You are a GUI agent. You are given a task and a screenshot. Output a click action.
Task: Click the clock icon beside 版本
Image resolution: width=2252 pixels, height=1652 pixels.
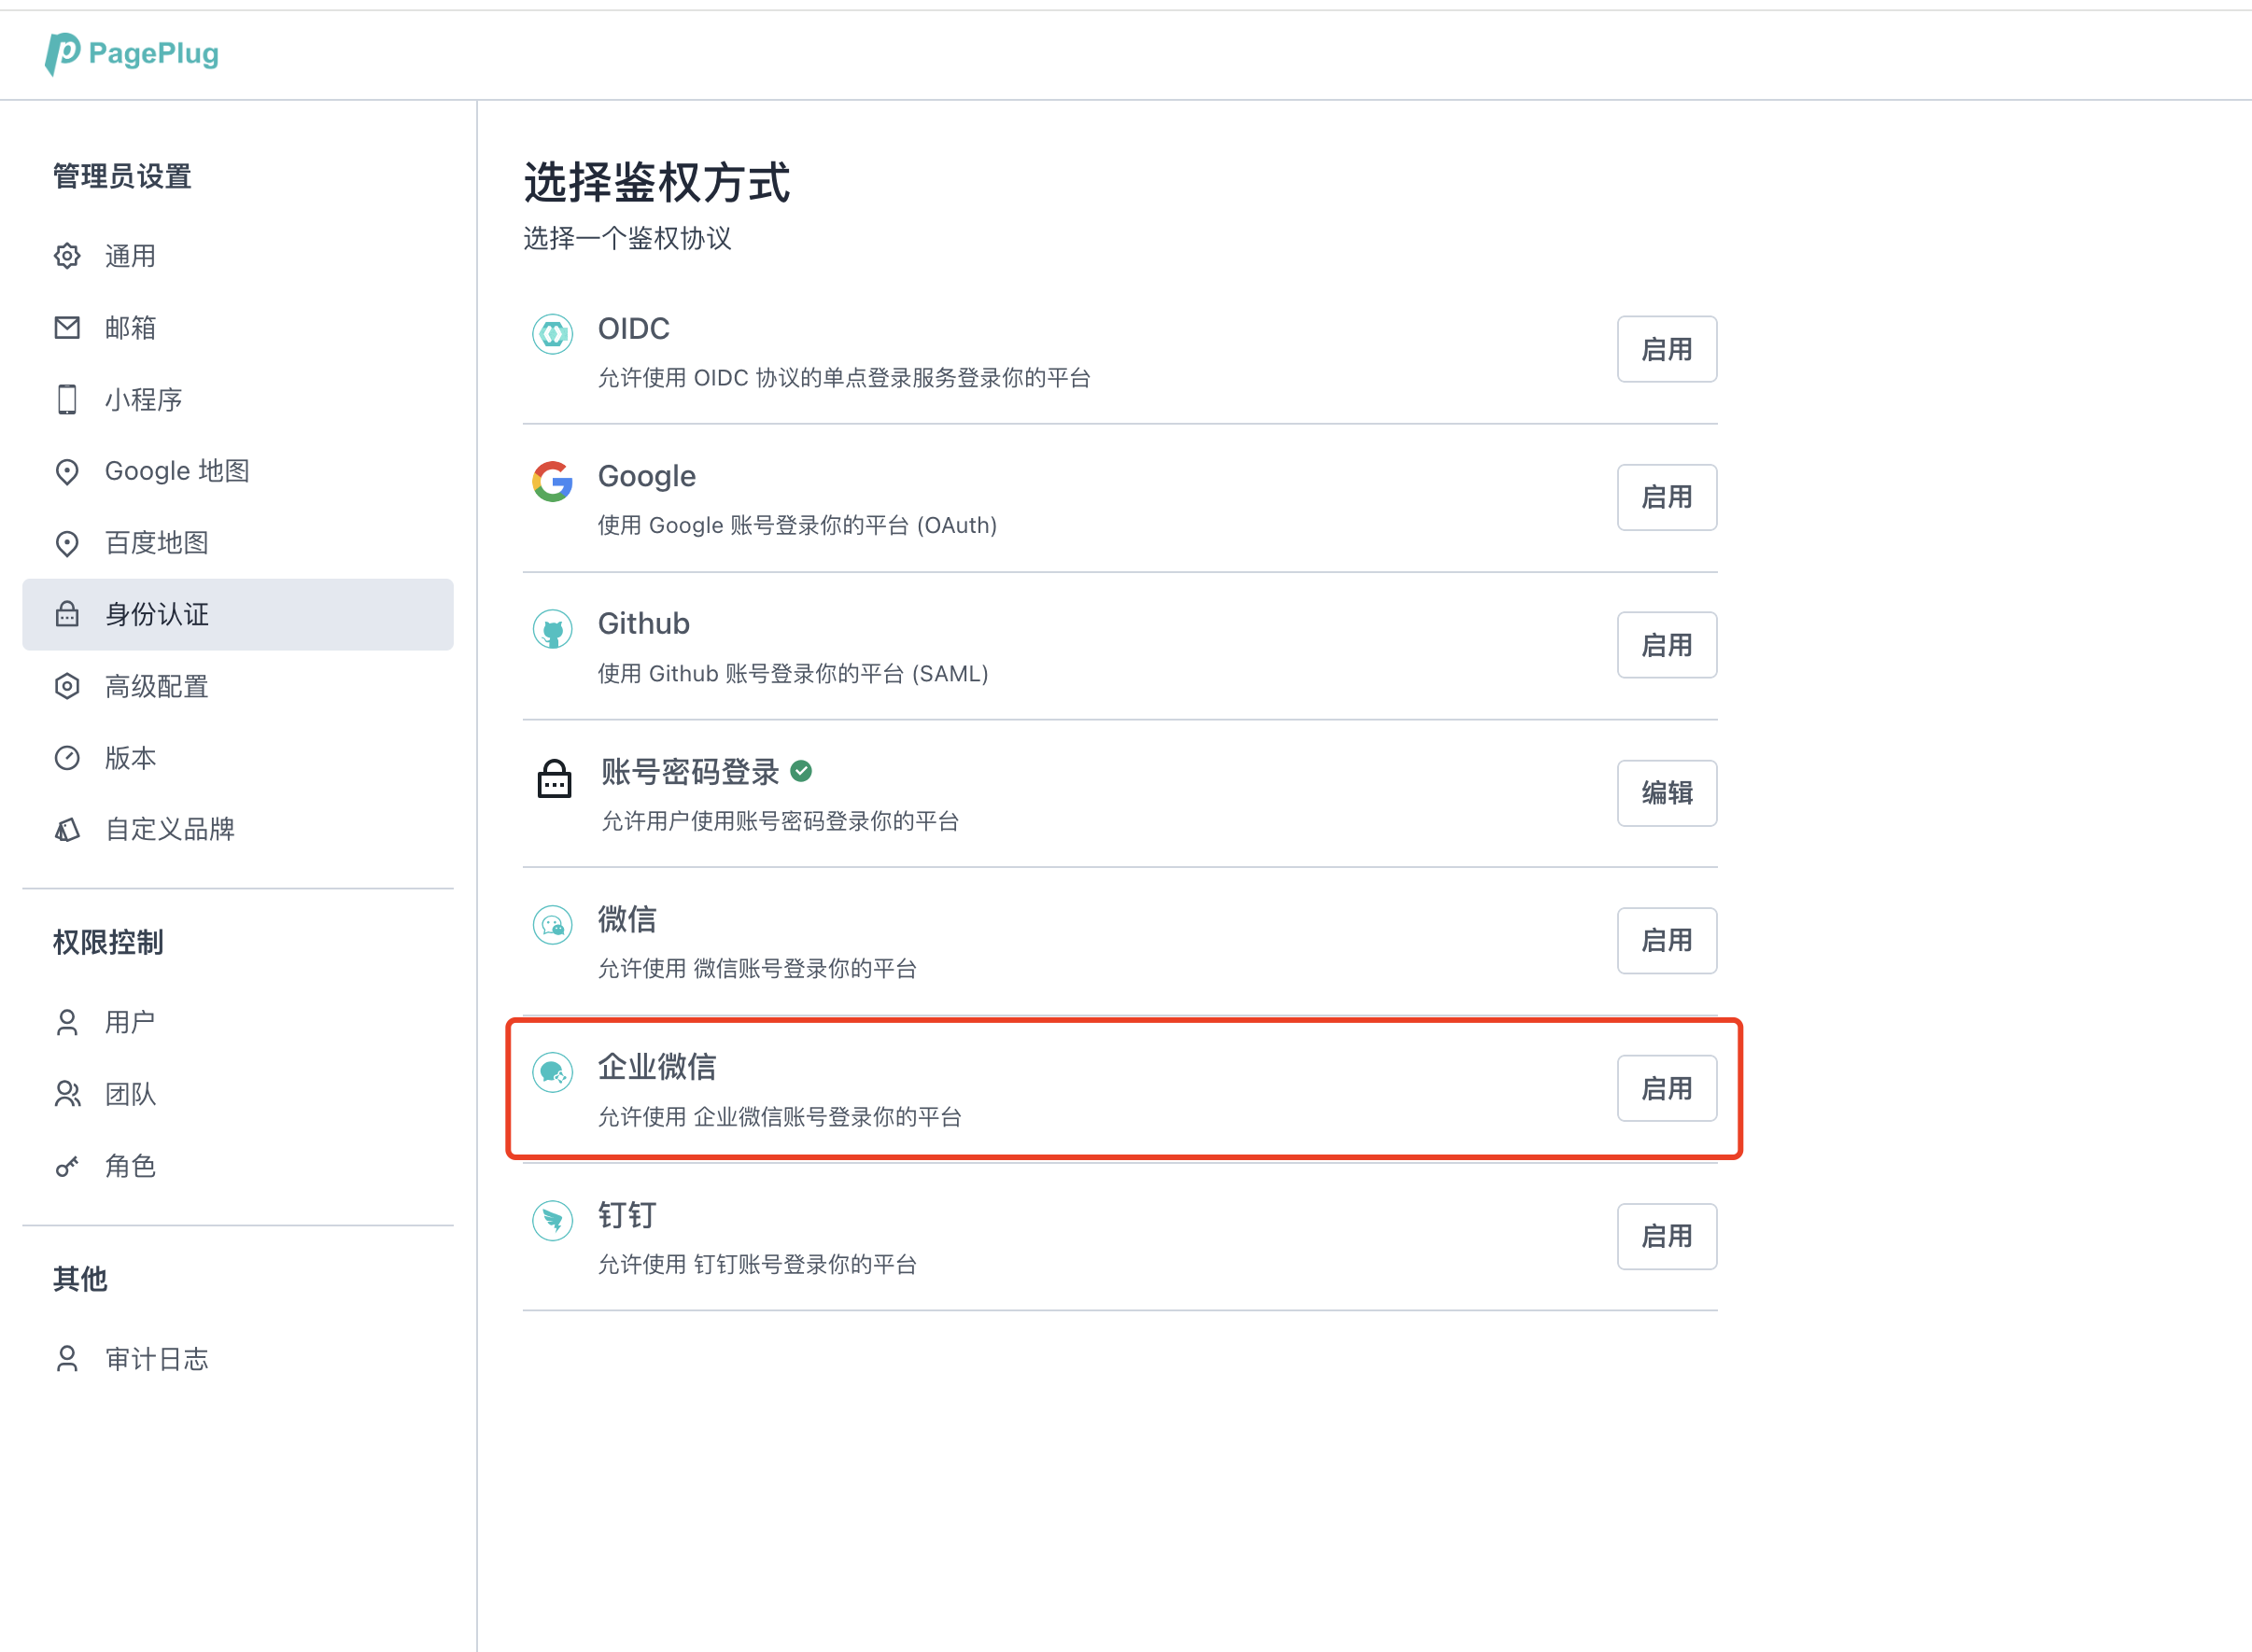click(x=67, y=758)
